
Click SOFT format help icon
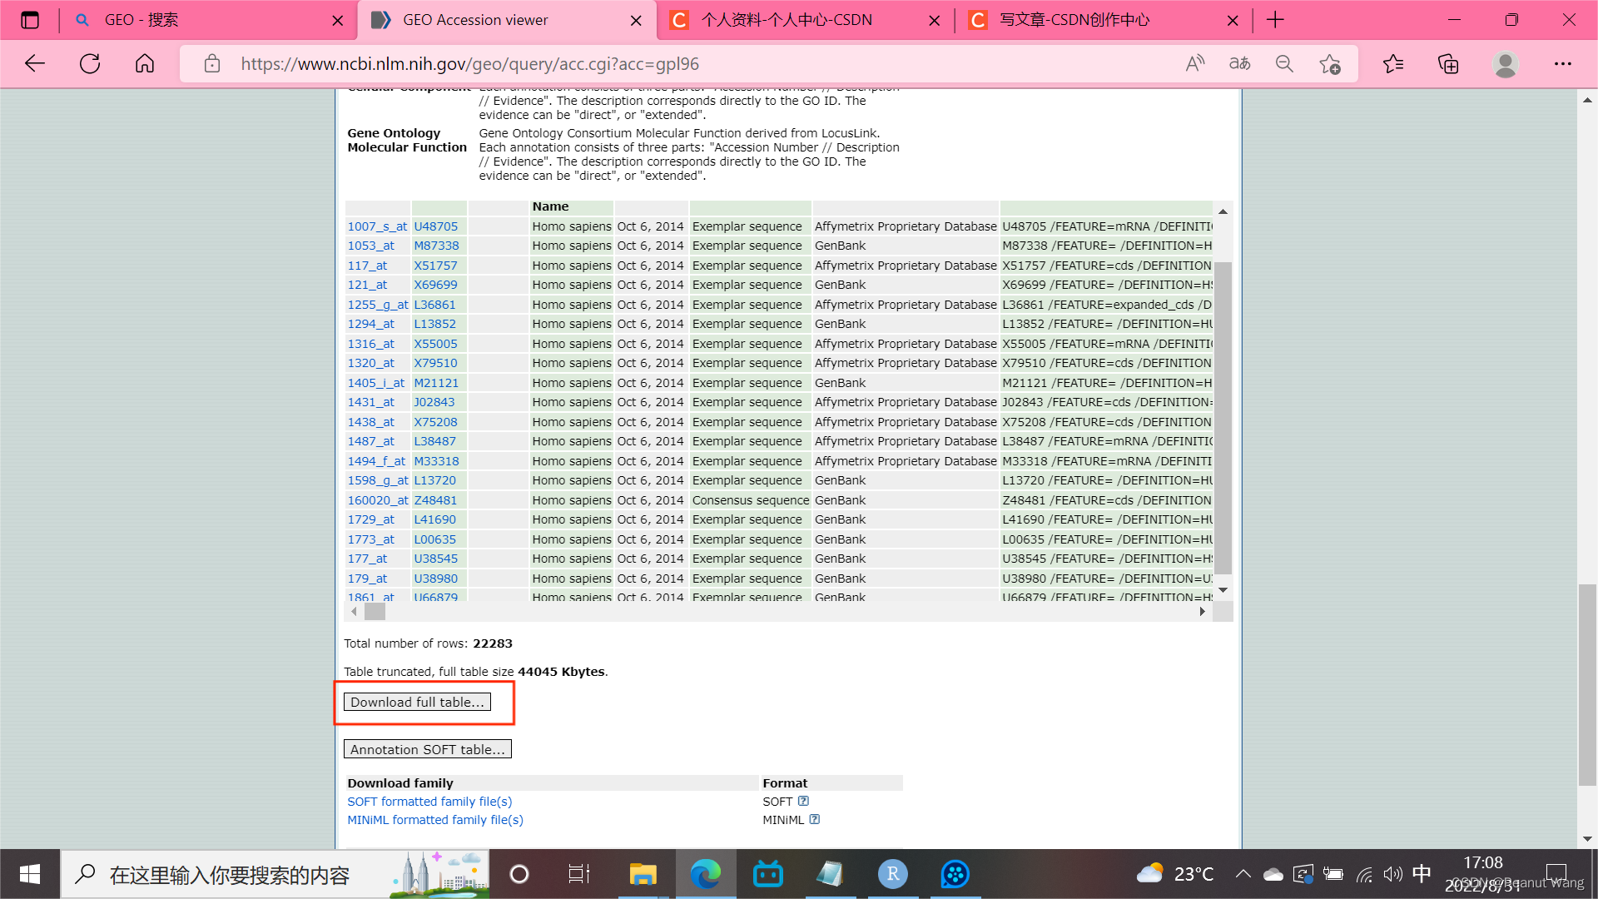[803, 801]
